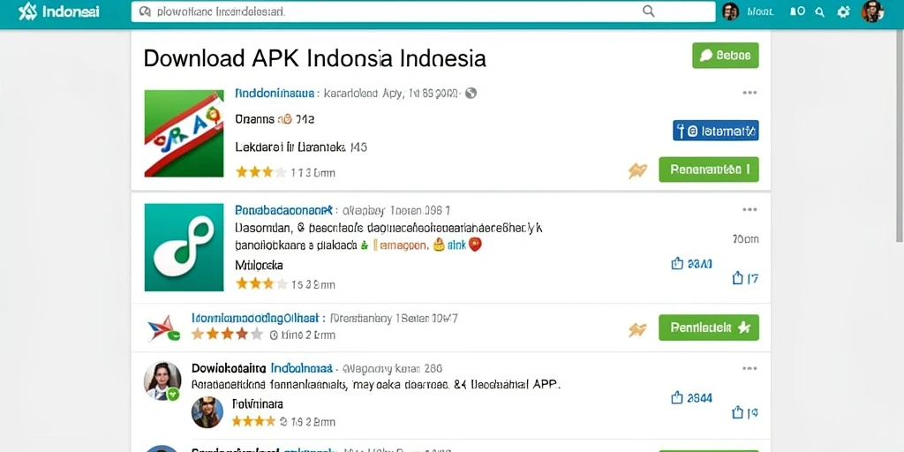Open the three-dot menu of the Inddonimaua card
Image resolution: width=904 pixels, height=452 pixels.
pyautogui.click(x=750, y=93)
